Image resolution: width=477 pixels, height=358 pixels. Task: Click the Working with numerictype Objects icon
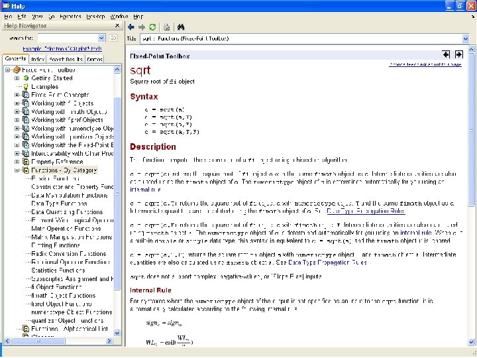click(x=26, y=129)
